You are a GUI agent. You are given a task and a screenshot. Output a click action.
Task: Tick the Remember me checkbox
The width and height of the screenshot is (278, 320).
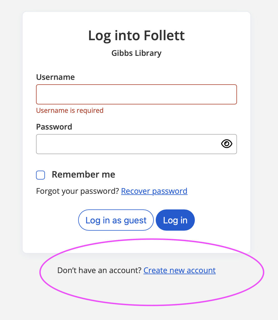[40, 175]
